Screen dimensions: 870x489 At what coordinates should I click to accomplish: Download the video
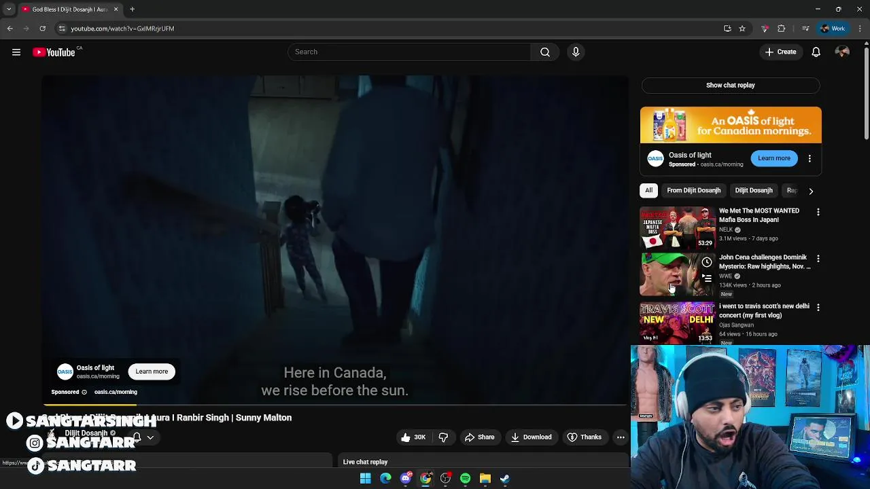(x=531, y=437)
